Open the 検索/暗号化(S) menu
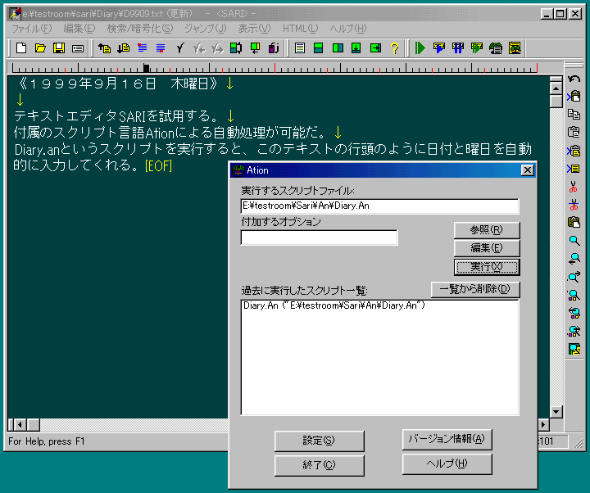590x493 pixels. point(139,29)
